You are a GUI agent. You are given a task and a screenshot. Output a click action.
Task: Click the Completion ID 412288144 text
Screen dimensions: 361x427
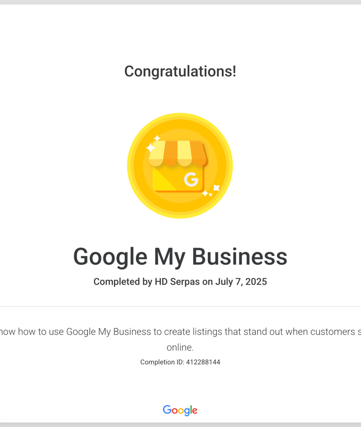[180, 362]
